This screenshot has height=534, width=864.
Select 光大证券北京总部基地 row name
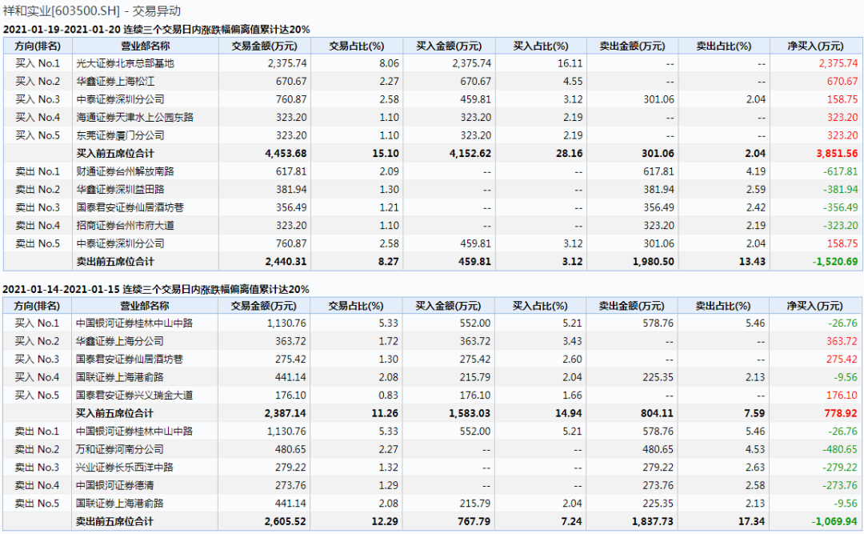click(x=125, y=63)
